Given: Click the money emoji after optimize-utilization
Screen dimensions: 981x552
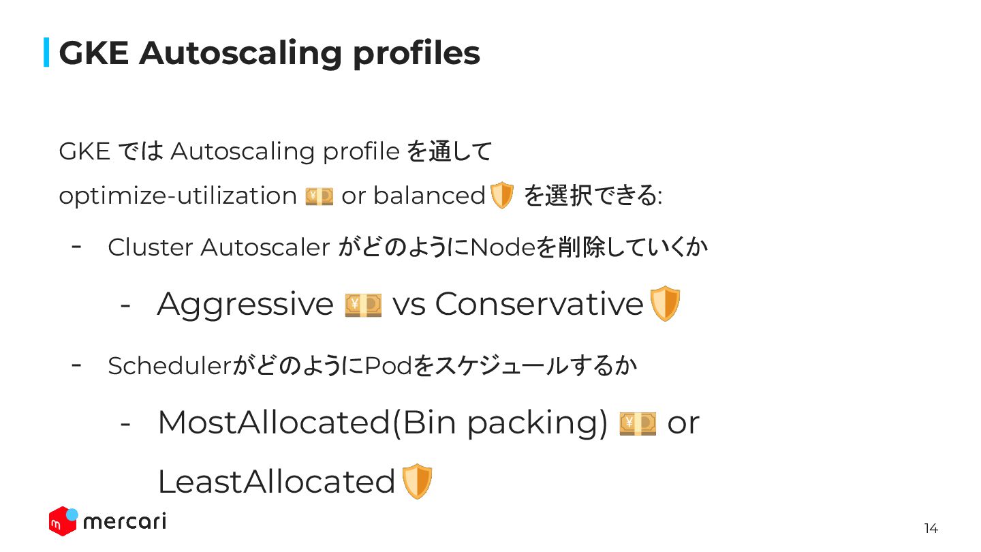Looking at the screenshot, I should click(x=319, y=196).
